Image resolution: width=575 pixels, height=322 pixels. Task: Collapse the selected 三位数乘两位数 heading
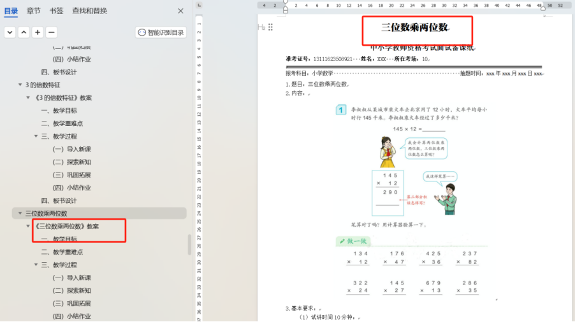(20, 214)
